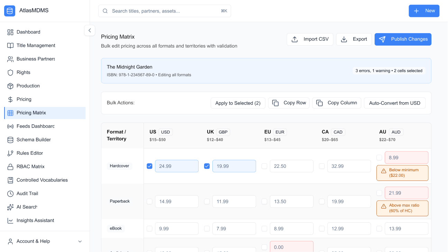Open the Audit Trail panel
This screenshot has height=252, width=448.
pyautogui.click(x=27, y=193)
